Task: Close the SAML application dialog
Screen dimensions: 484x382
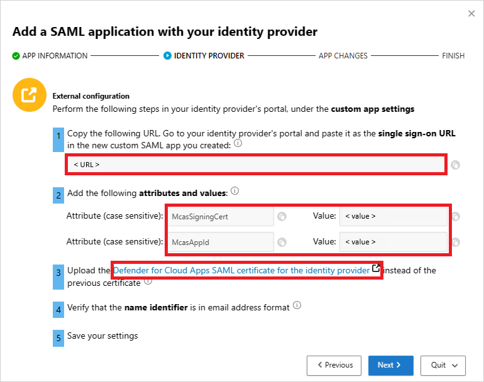Action: click(471, 13)
